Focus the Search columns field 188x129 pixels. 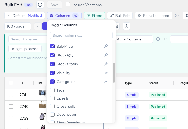[81, 35]
